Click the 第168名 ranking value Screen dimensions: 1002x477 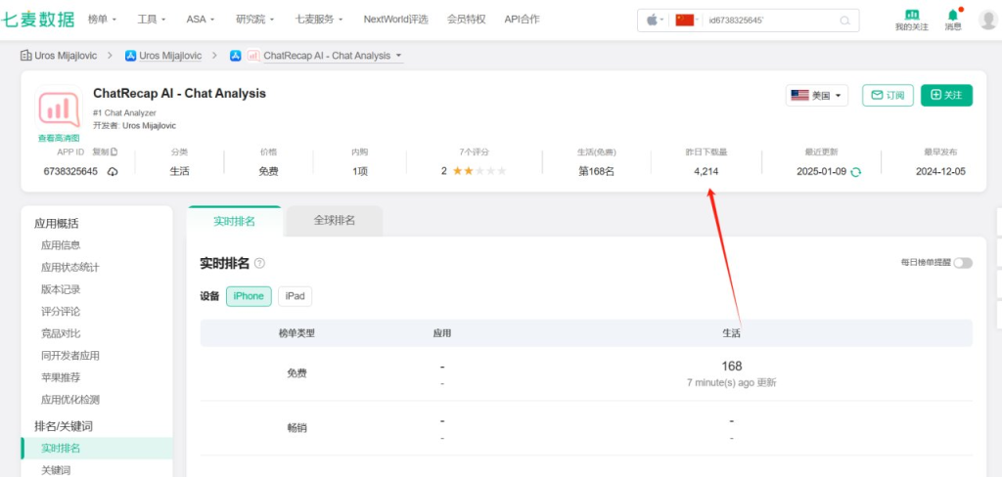click(596, 171)
